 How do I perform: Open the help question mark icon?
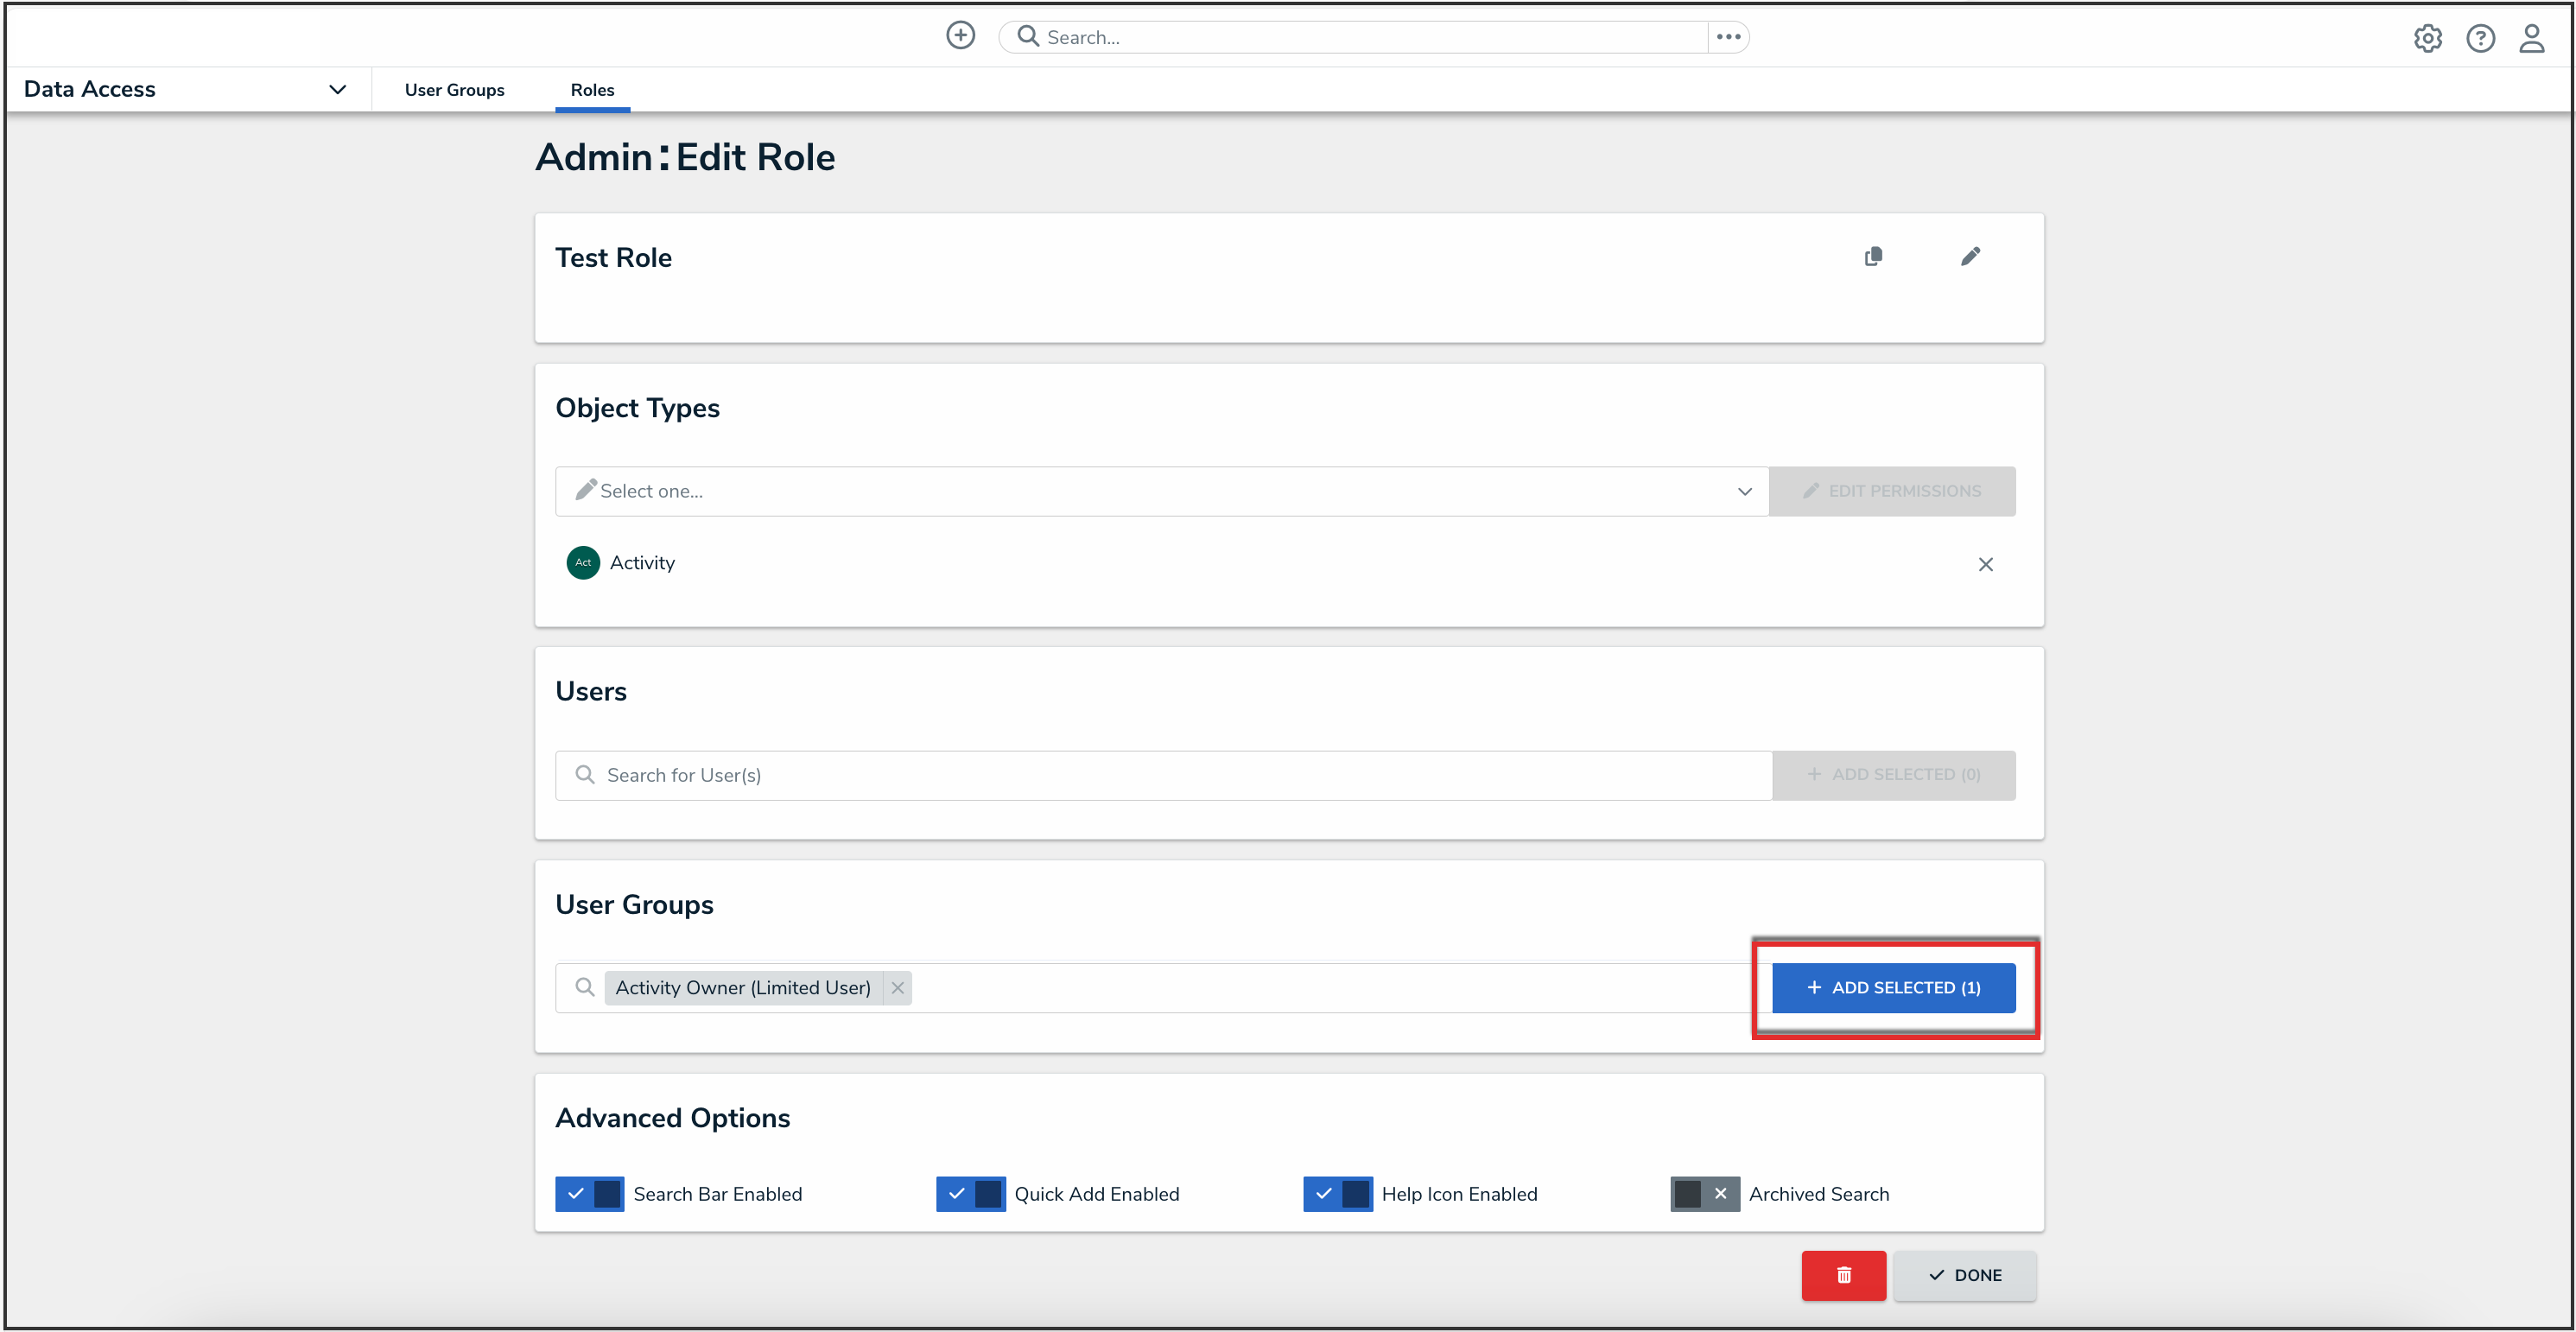click(2480, 38)
